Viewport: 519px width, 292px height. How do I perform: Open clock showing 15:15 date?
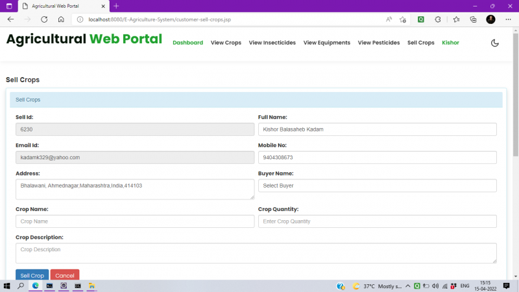[x=485, y=286]
